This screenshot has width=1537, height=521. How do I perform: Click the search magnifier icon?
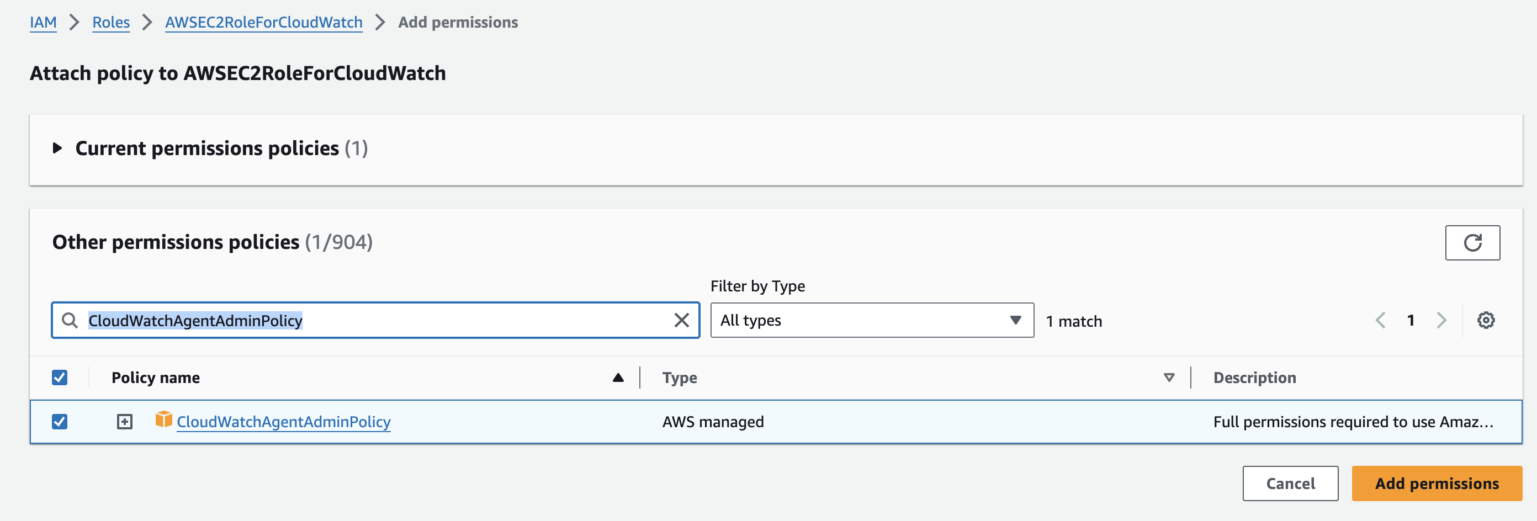tap(70, 321)
